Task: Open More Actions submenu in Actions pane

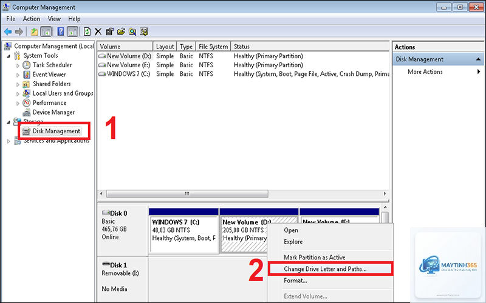Action: 438,72
